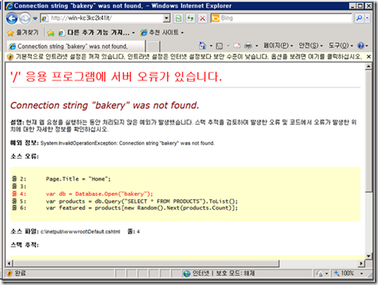Open the 즐겨찾기 favorites button
This screenshot has height=285, width=378.
point(23,33)
